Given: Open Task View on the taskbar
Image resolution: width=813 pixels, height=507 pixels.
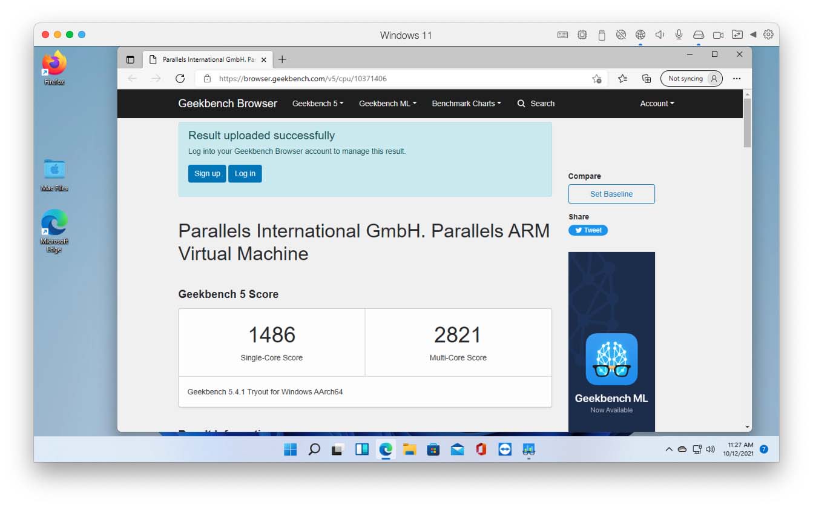Looking at the screenshot, I should (x=338, y=449).
